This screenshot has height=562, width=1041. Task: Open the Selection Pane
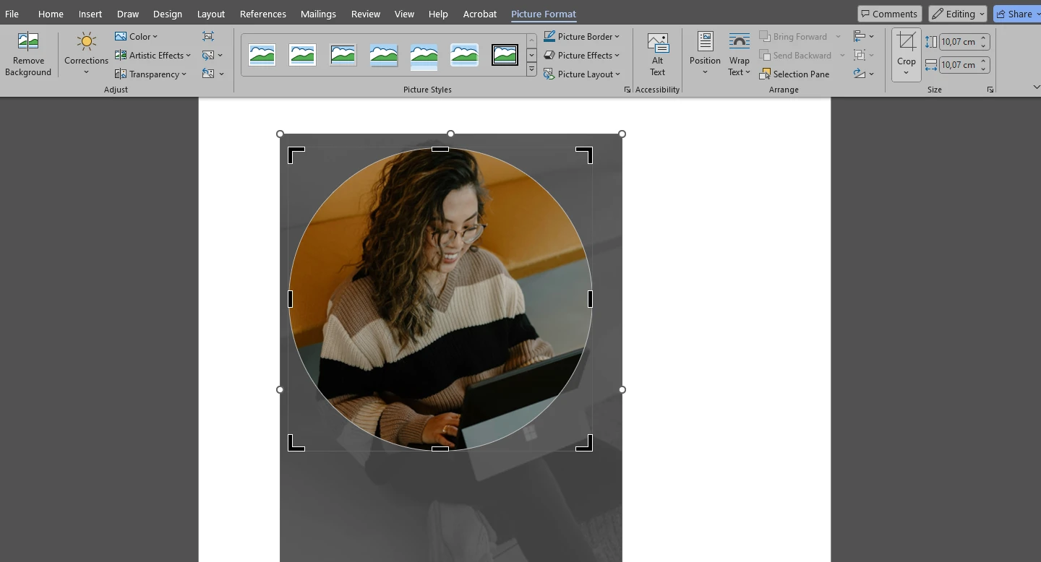794,74
